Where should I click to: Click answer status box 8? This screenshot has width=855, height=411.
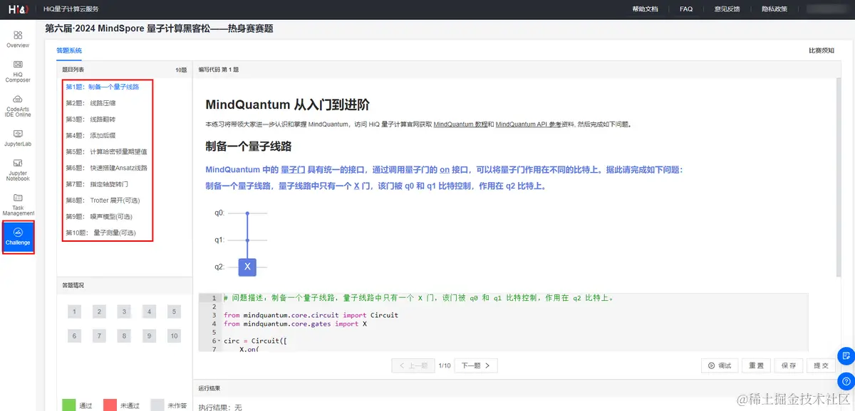point(124,336)
